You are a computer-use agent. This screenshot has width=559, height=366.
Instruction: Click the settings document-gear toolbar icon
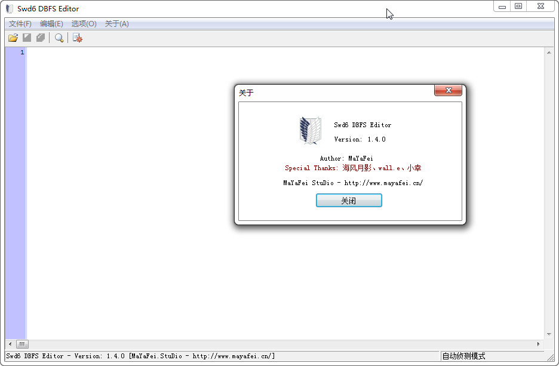coord(77,38)
